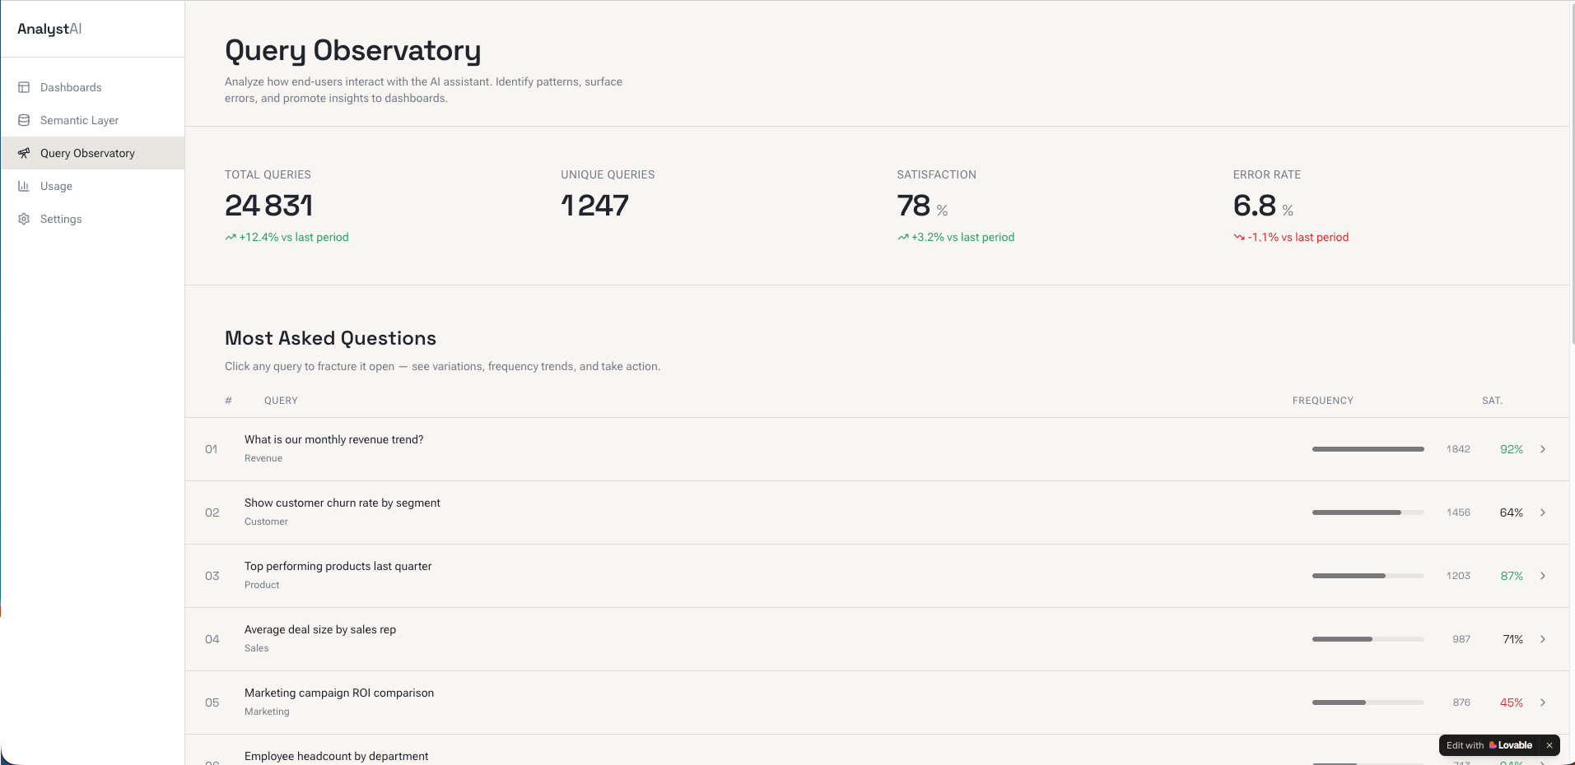Click the upward trend arrow under Total Queries
This screenshot has width=1575, height=765.
tap(230, 237)
